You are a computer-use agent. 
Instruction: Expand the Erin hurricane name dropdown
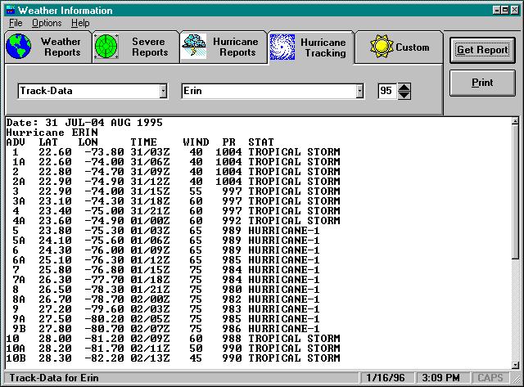tap(359, 92)
